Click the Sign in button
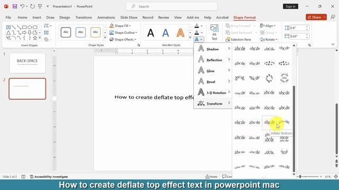 coord(290,6)
